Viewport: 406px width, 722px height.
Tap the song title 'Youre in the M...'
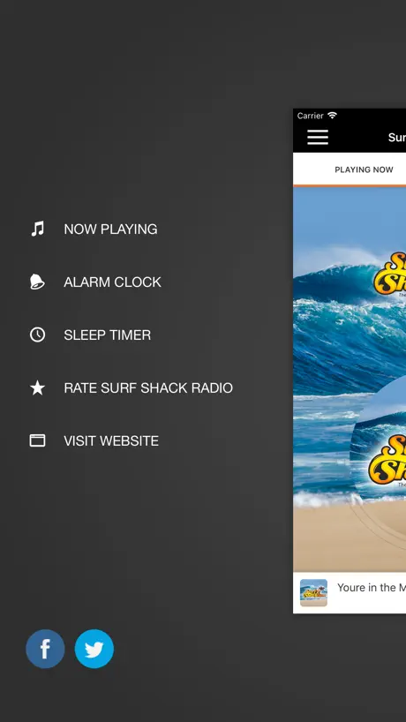pos(372,588)
